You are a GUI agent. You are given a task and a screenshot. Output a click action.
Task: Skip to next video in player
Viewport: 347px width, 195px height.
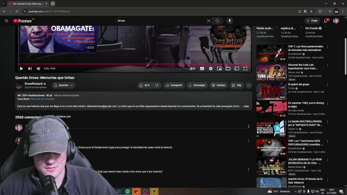(x=30, y=69)
